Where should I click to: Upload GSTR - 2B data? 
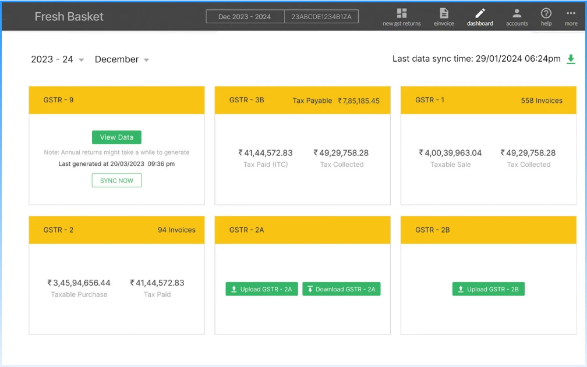point(488,288)
